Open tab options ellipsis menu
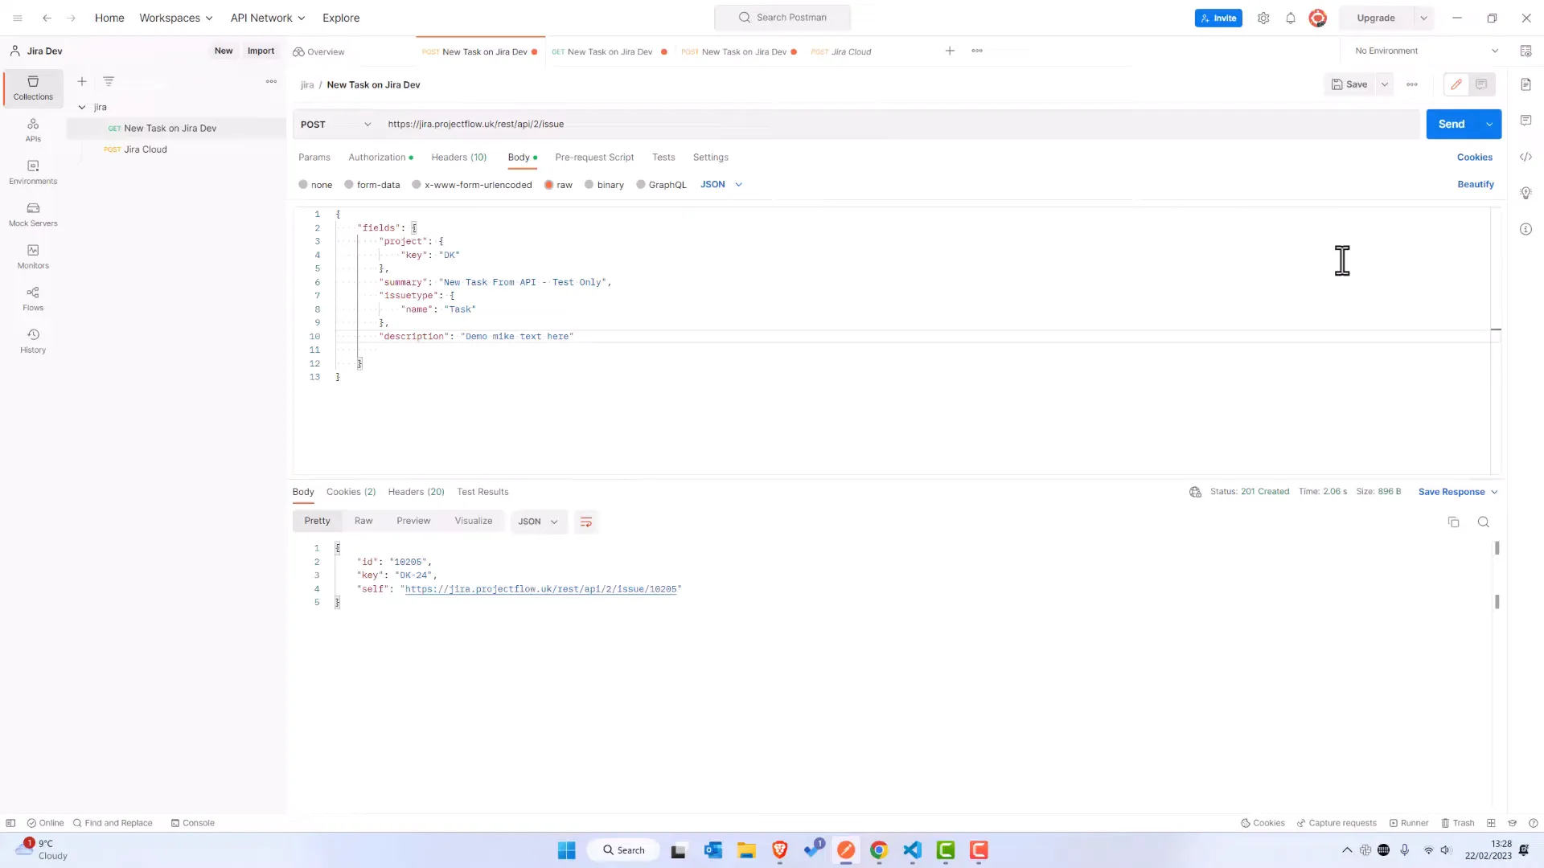1544x868 pixels. (x=977, y=51)
